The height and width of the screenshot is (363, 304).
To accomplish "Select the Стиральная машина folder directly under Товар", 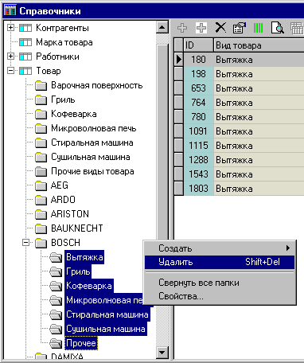I will point(92,142).
